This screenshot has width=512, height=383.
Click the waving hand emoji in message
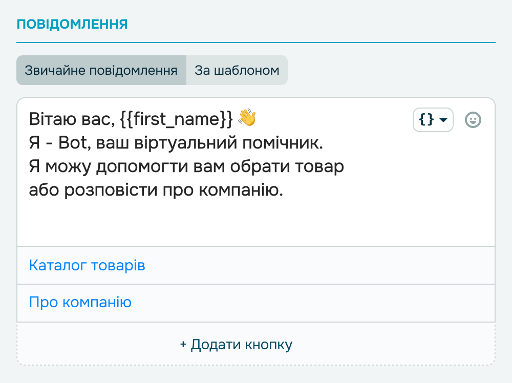pos(247,118)
